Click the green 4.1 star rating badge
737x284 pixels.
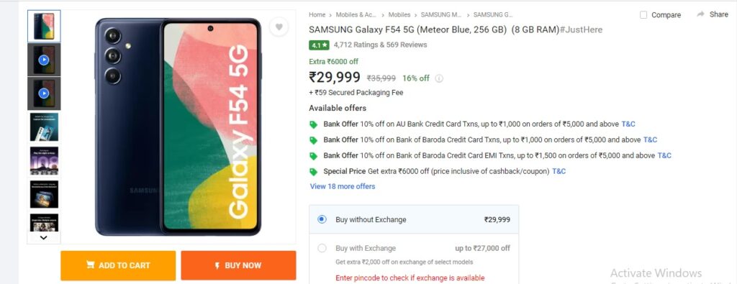tap(319, 45)
